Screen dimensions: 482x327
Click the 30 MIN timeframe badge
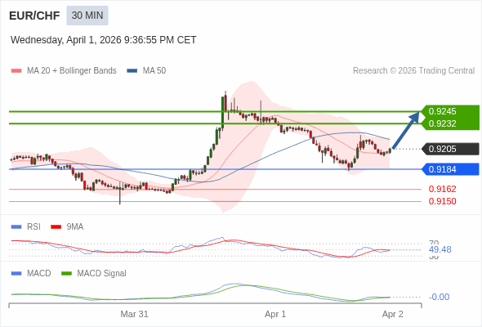87,16
